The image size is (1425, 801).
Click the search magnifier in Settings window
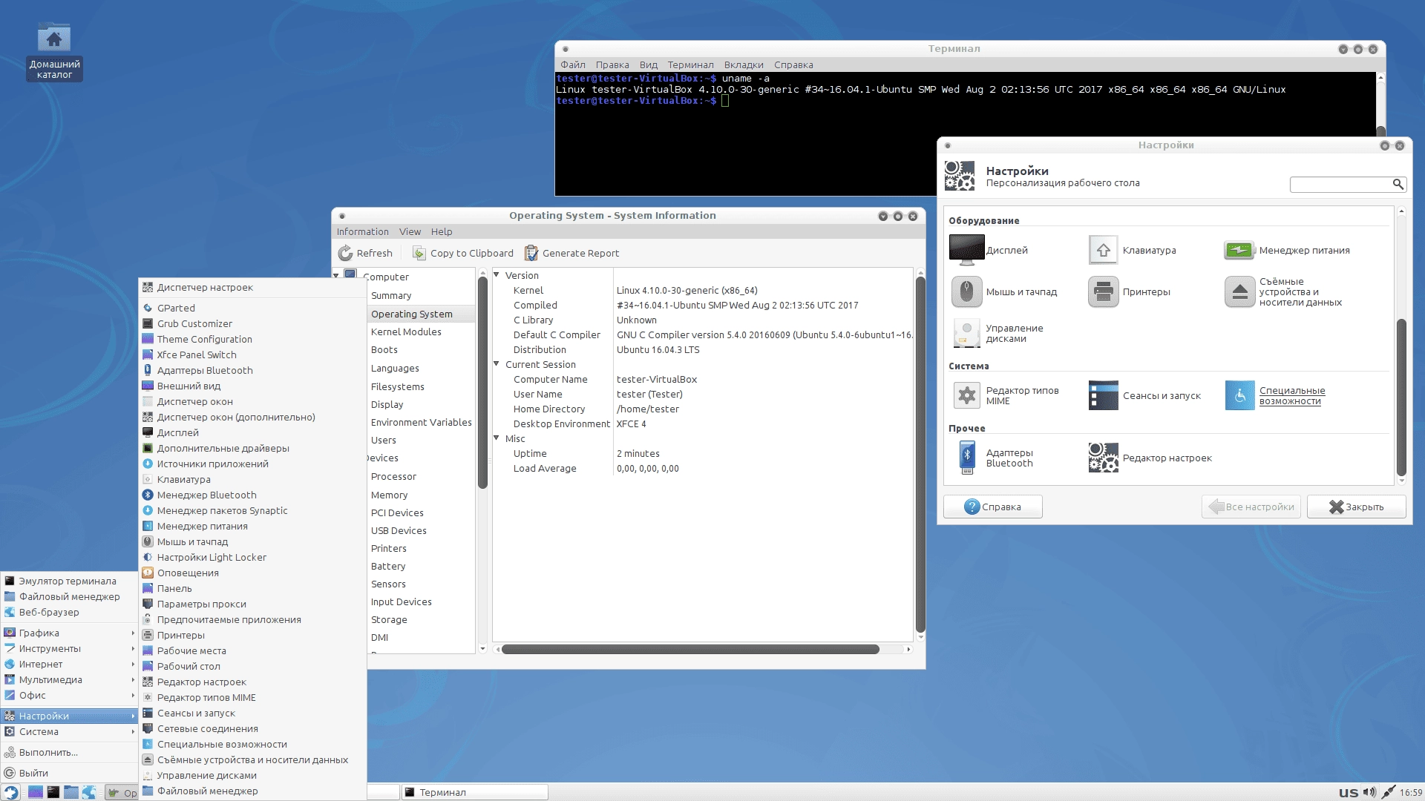click(x=1398, y=184)
